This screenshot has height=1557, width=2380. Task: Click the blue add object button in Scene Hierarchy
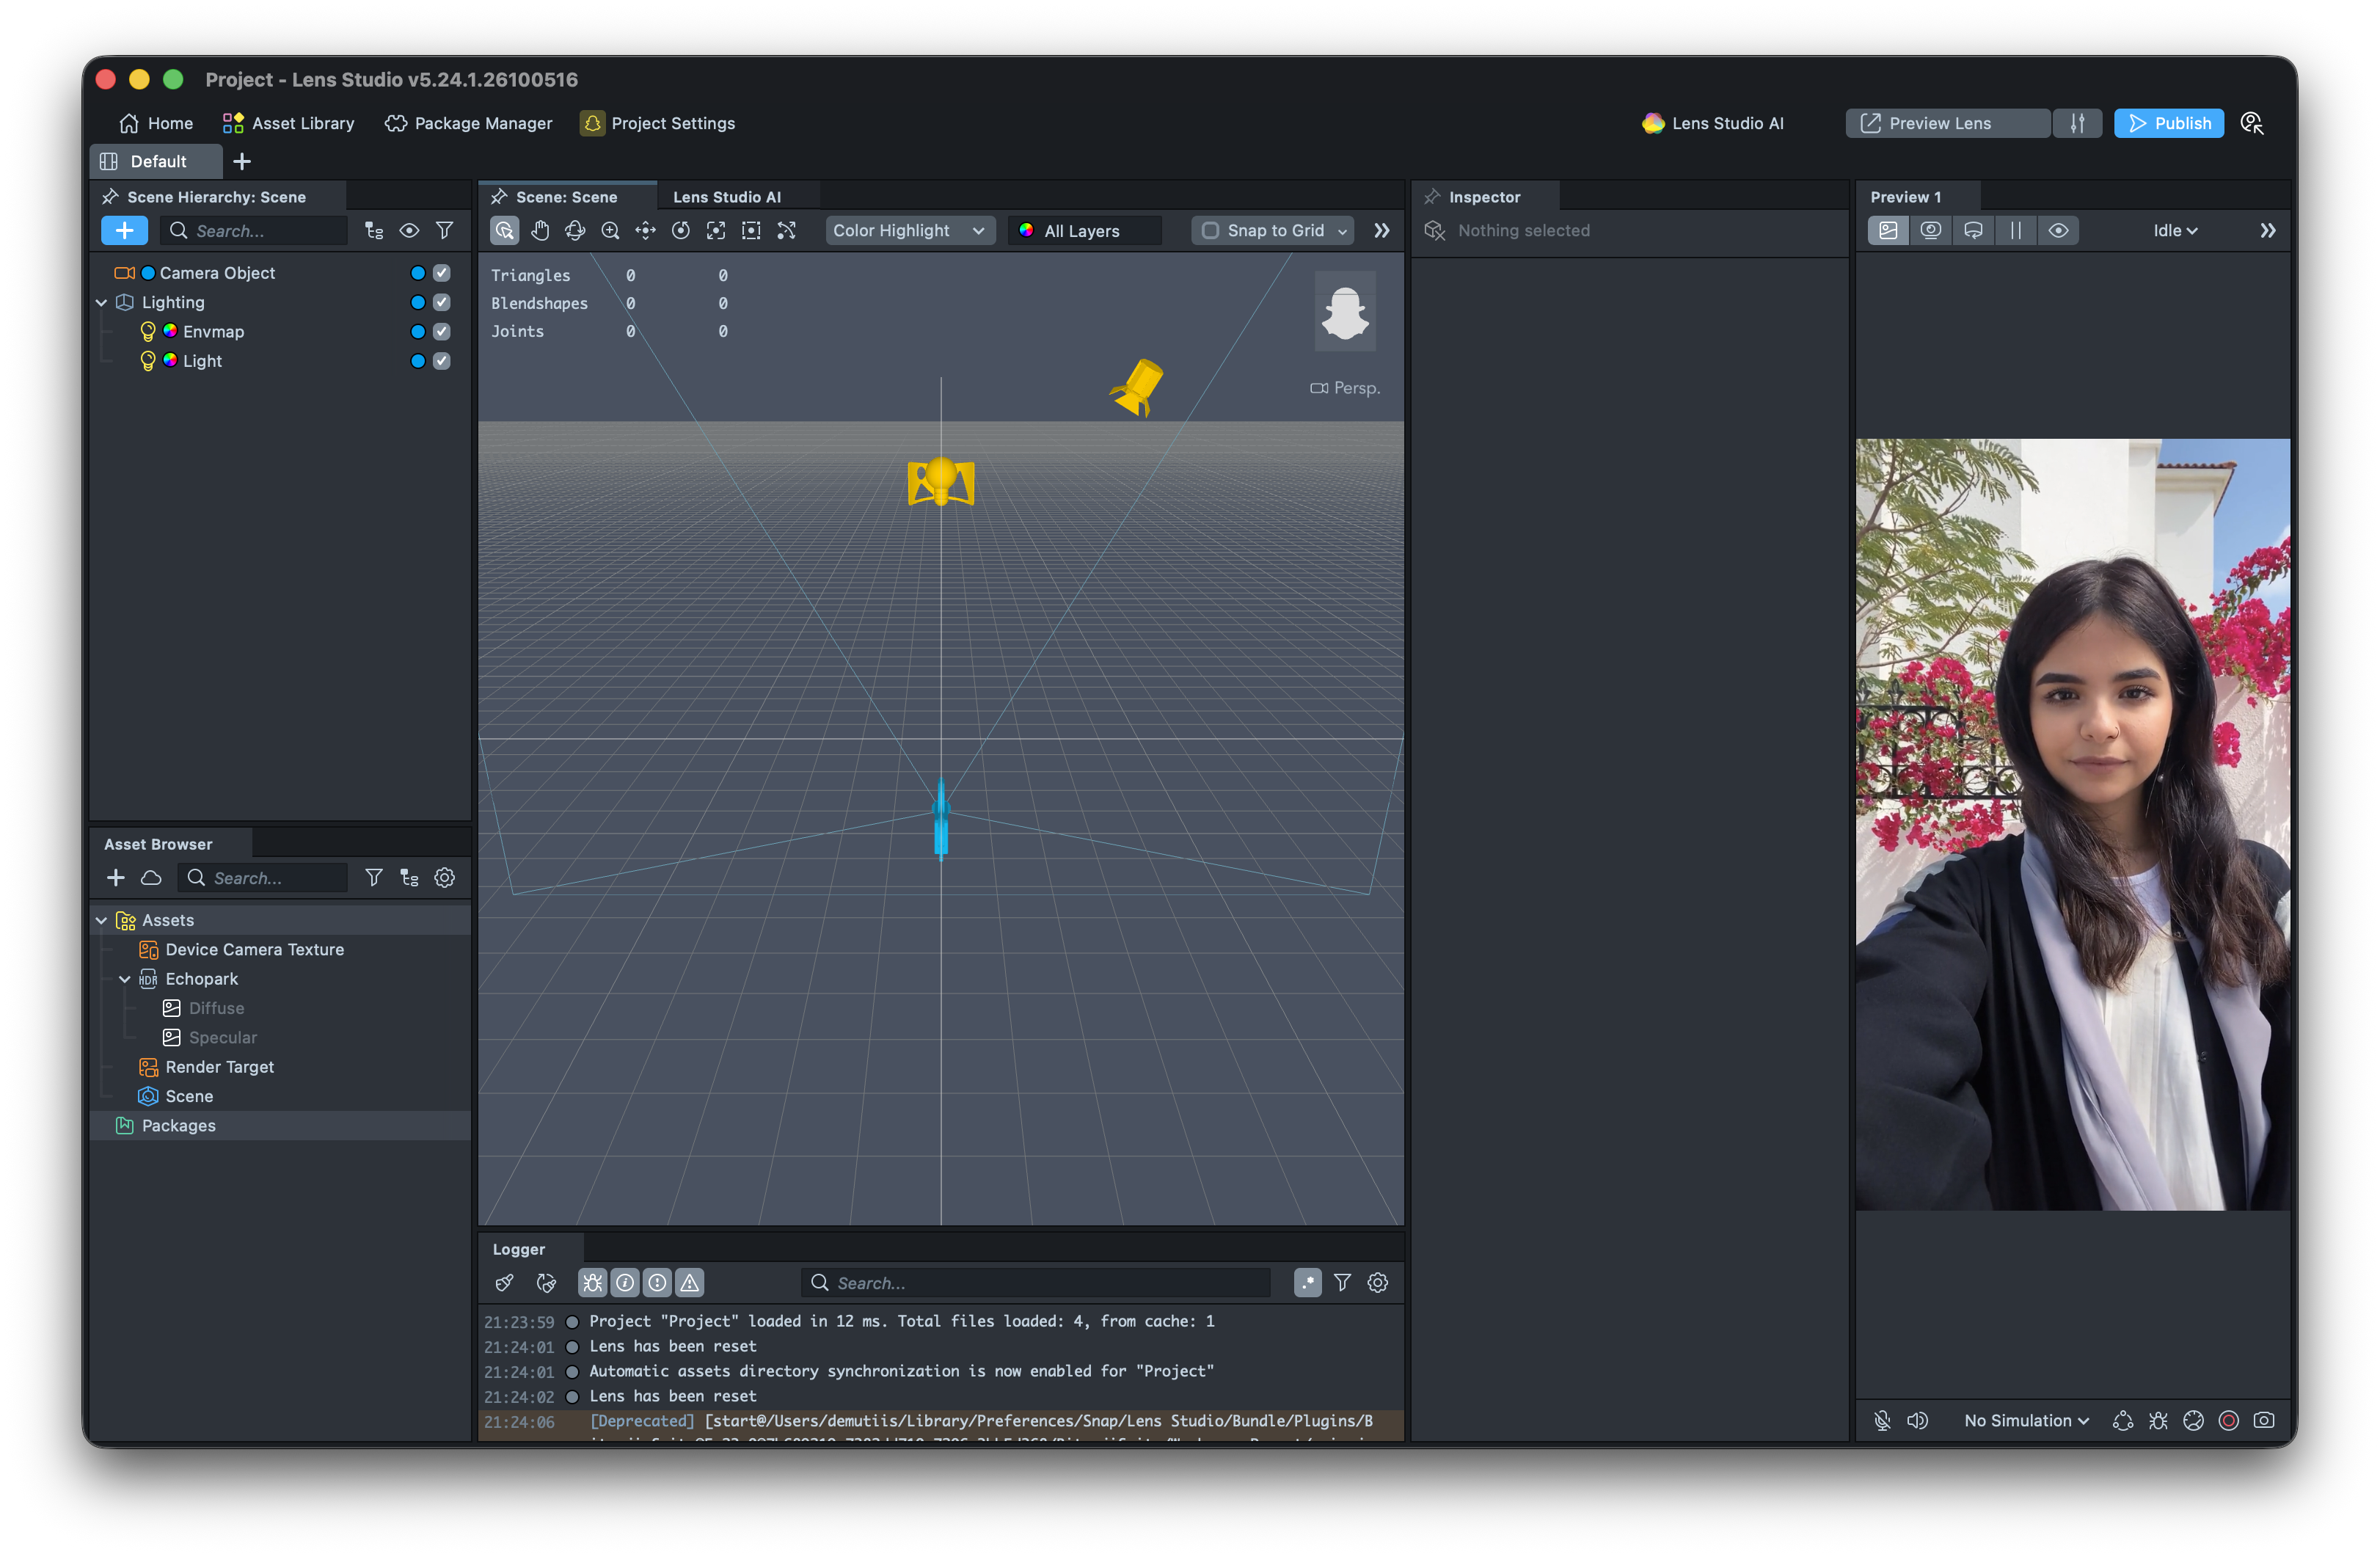(x=124, y=231)
